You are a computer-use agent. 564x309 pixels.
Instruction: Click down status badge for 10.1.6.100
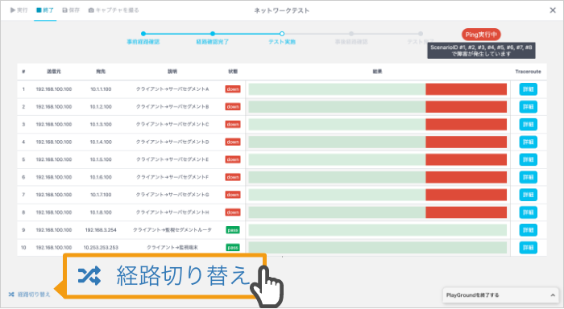point(233,177)
